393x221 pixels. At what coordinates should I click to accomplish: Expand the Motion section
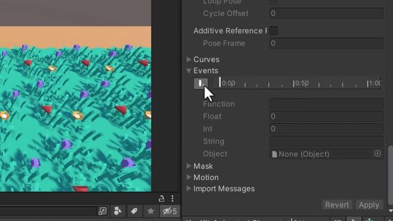189,177
